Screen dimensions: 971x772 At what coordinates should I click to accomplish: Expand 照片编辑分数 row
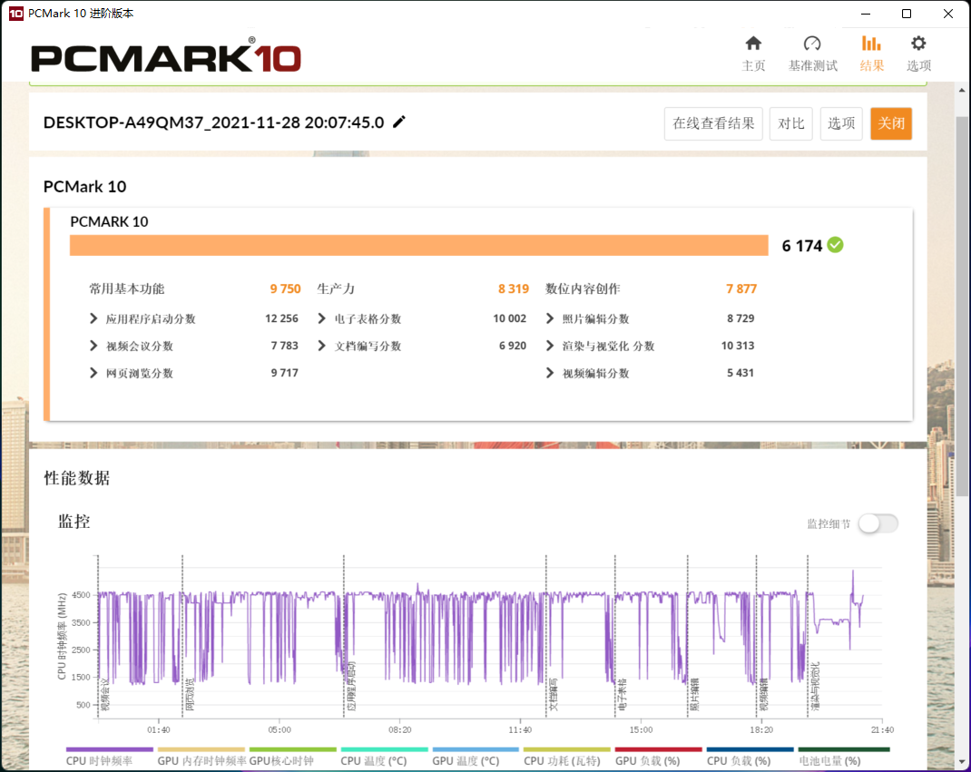pyautogui.click(x=549, y=318)
